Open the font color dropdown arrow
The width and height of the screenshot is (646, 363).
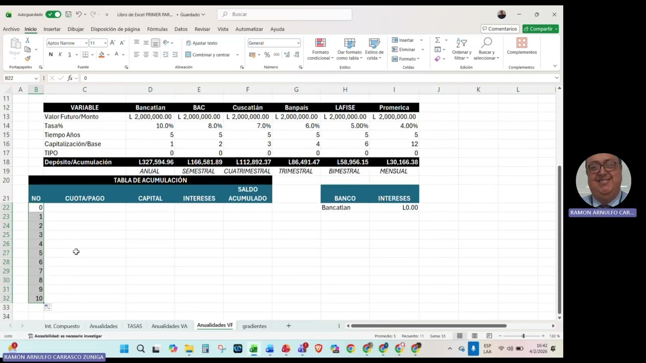point(123,54)
